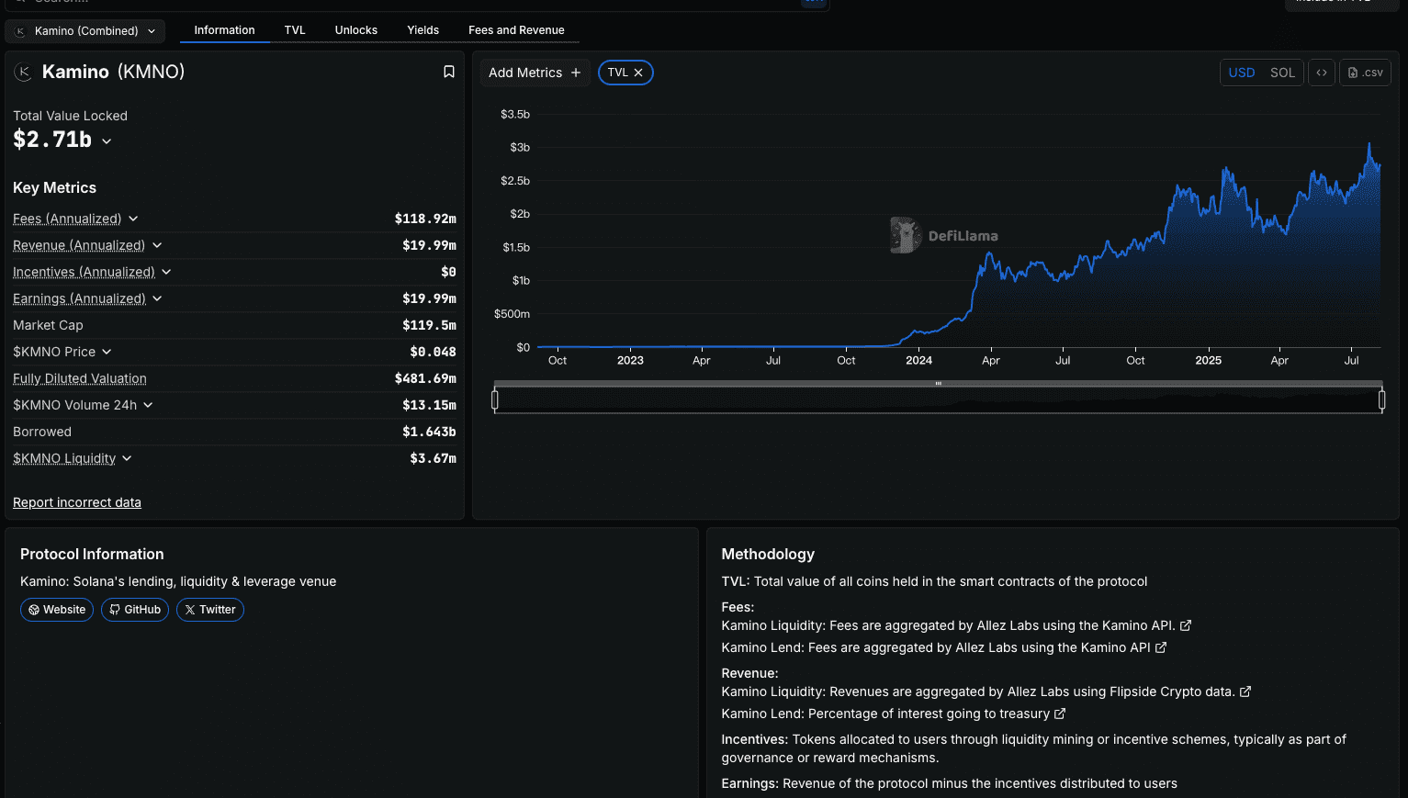Image resolution: width=1408 pixels, height=798 pixels.
Task: Click the range slider top grip bar
Action: point(938,383)
